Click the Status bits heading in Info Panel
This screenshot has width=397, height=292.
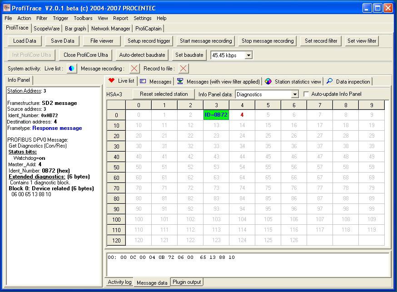(23, 152)
